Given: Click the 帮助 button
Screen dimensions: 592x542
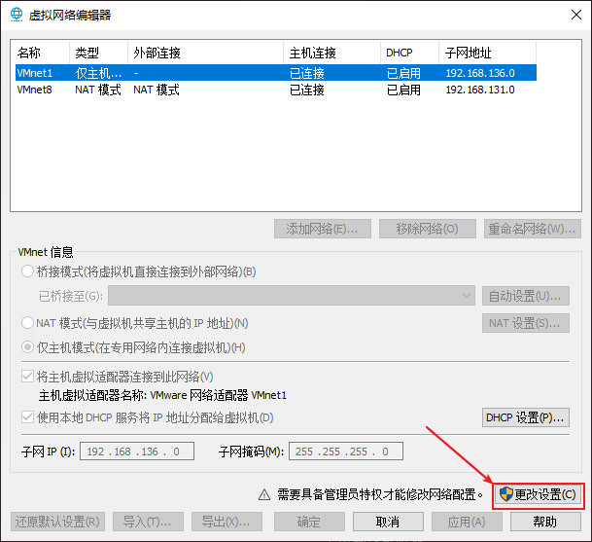Looking at the screenshot, I should [x=545, y=522].
